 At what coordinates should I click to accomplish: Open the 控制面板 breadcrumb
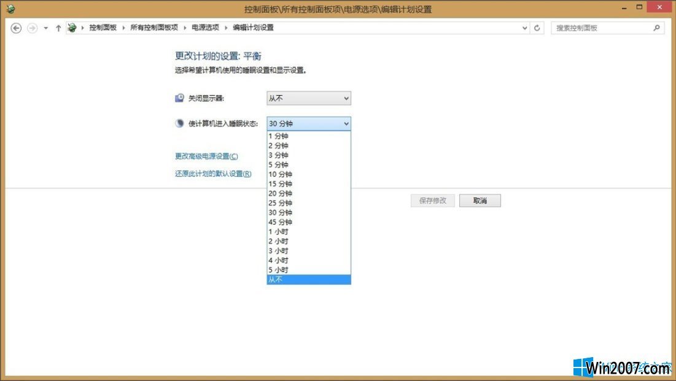[x=103, y=28]
